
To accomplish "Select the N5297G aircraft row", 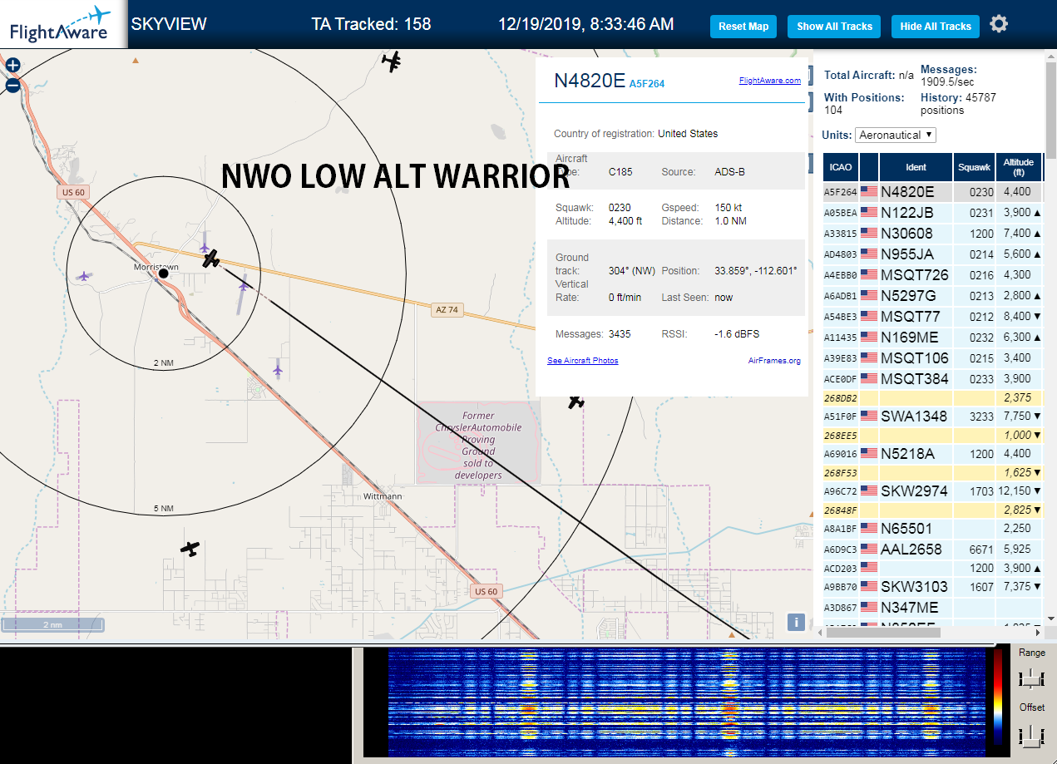I will tap(933, 296).
